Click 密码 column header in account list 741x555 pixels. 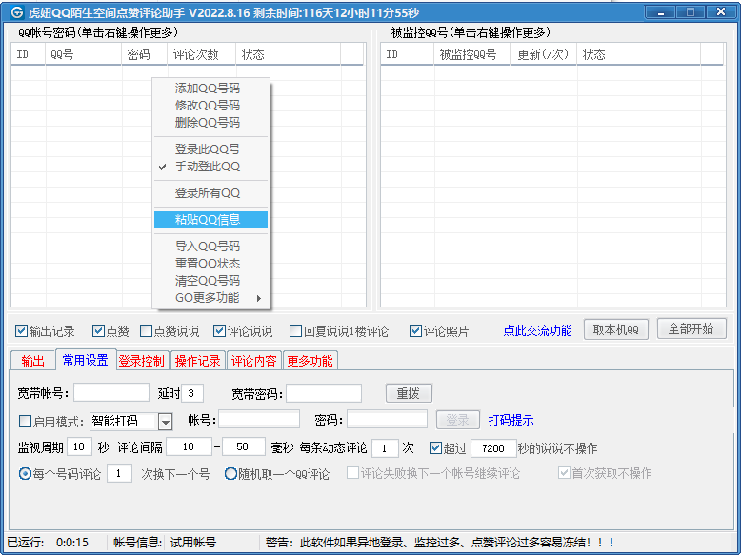145,54
